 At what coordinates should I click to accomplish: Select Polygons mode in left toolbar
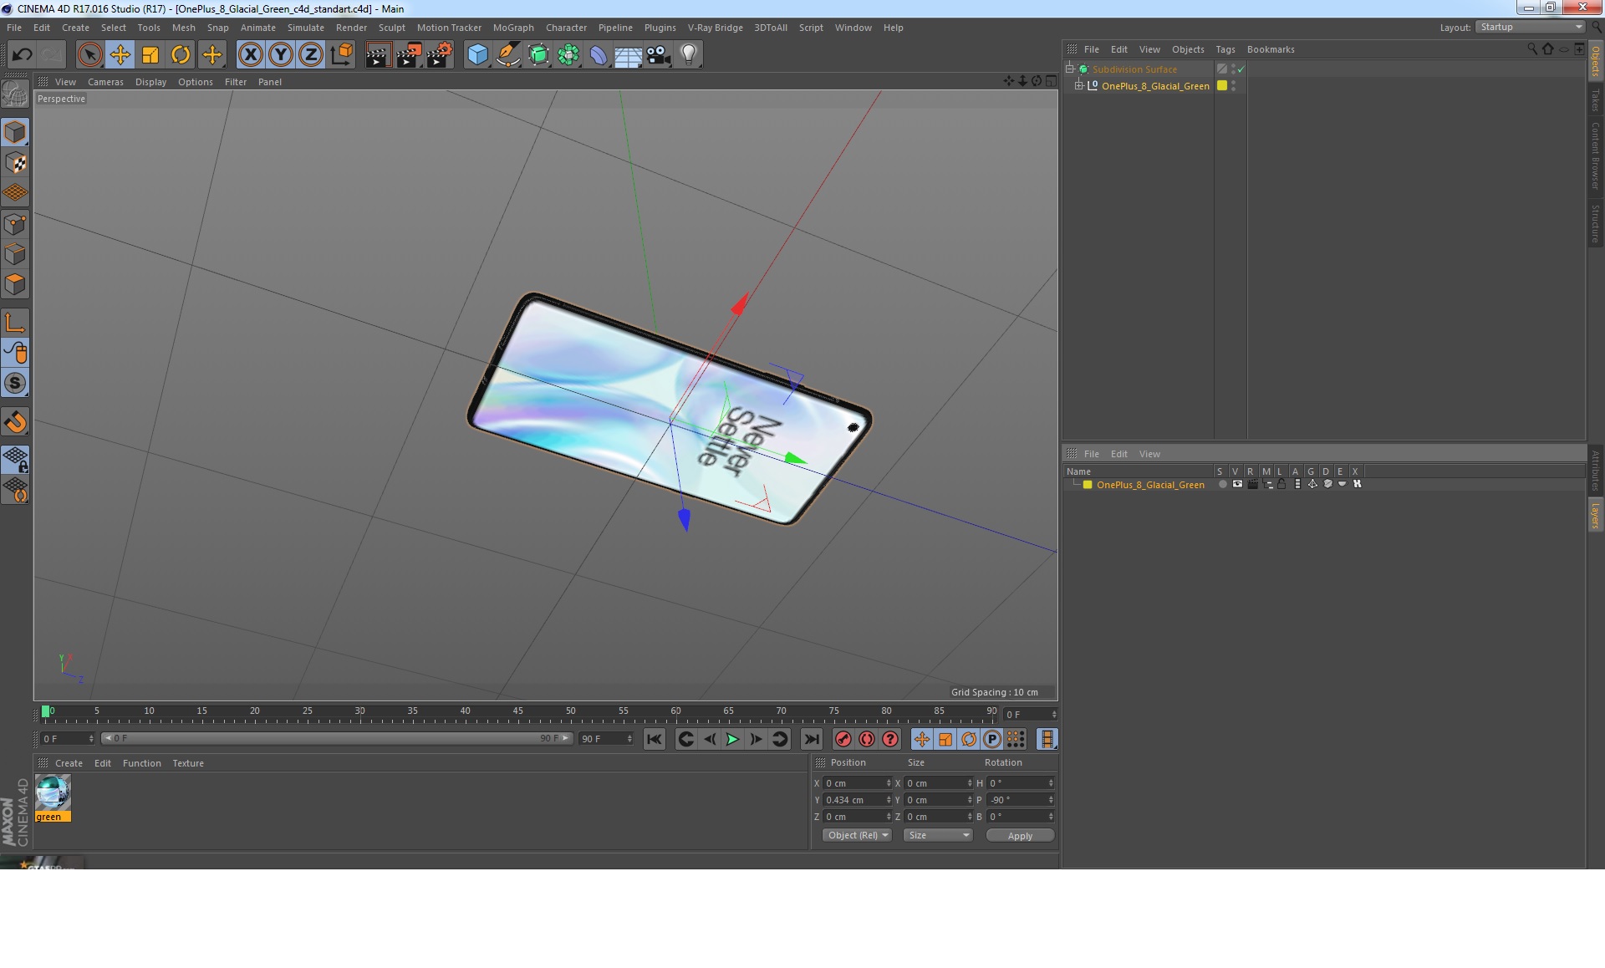coord(15,284)
